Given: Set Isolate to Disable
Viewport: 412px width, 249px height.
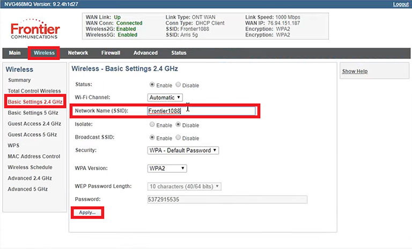Looking at the screenshot, I should point(178,125).
